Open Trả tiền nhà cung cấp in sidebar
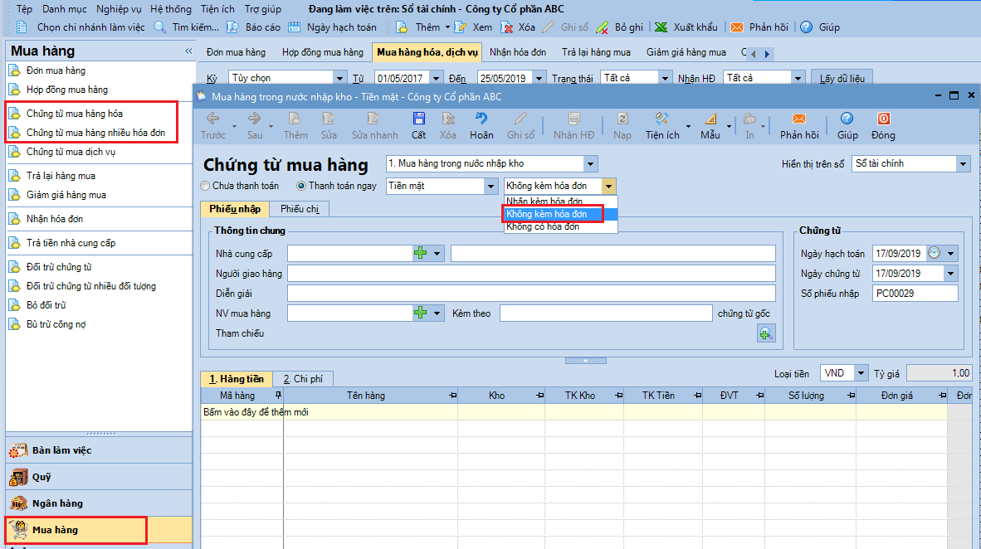The image size is (981, 549). [71, 243]
